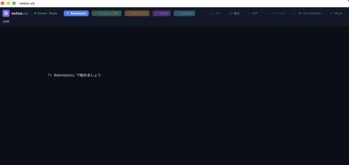Screen dimensions: 349x165
Task: Reset the canvas with リセット
Action: tap(336, 13)
